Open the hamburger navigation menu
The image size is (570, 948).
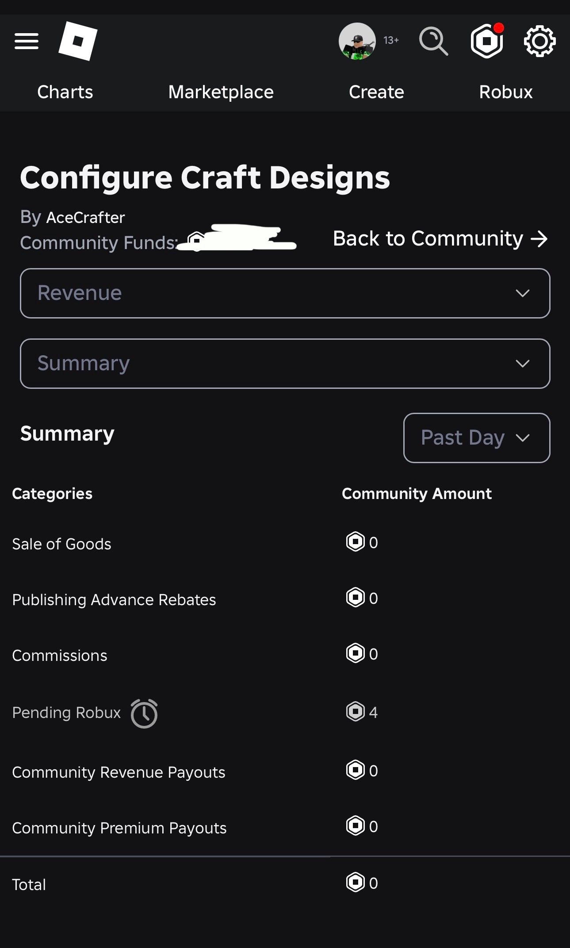tap(27, 41)
